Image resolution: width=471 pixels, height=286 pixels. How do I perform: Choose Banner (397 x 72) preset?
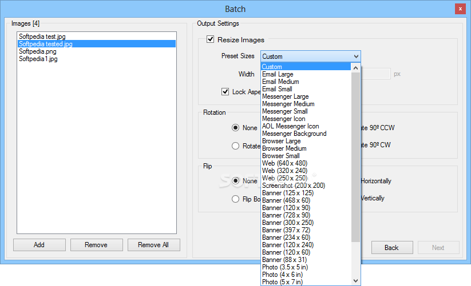(306, 230)
